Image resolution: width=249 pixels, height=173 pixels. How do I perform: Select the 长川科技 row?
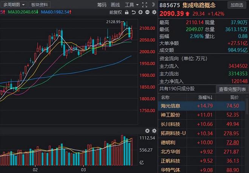pos(201,124)
